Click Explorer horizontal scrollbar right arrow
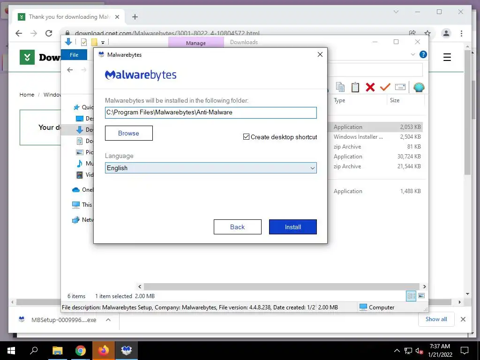480x360 pixels. pos(424,286)
